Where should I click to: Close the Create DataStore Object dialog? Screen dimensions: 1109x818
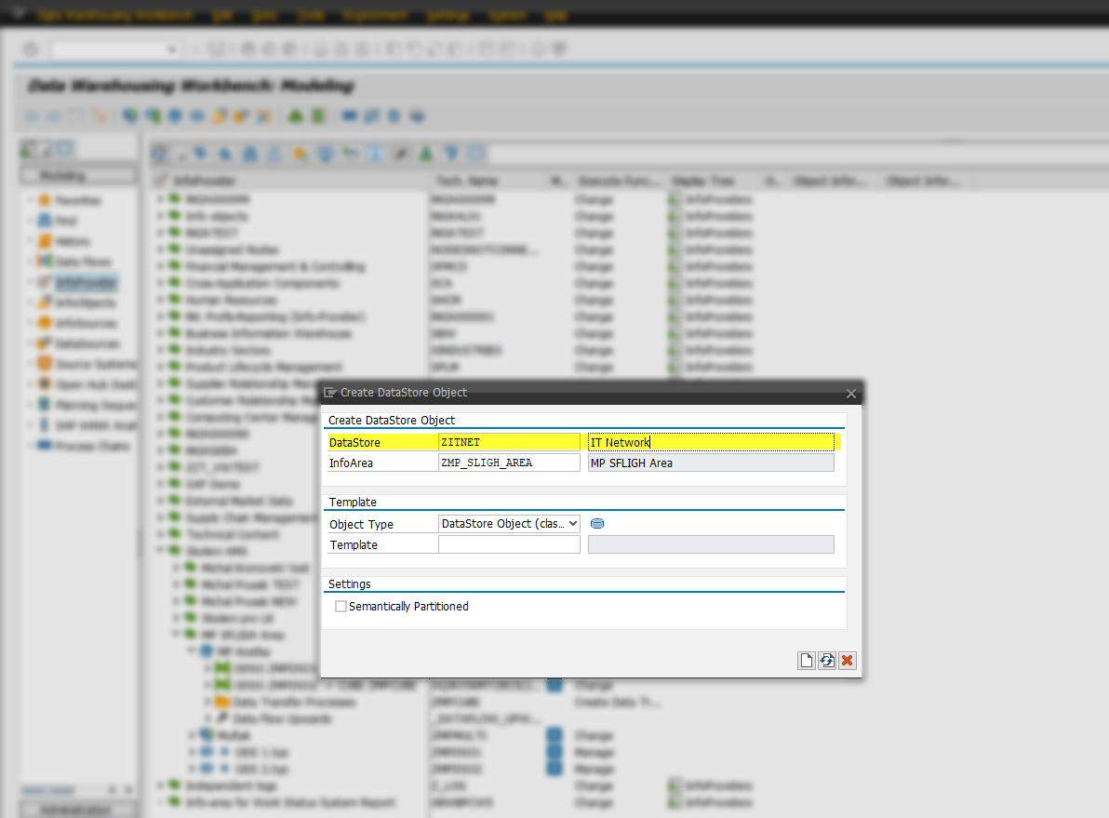(x=850, y=394)
